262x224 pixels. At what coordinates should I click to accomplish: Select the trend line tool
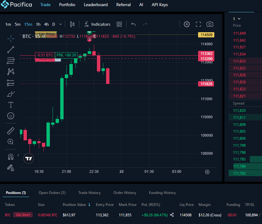pos(11,50)
